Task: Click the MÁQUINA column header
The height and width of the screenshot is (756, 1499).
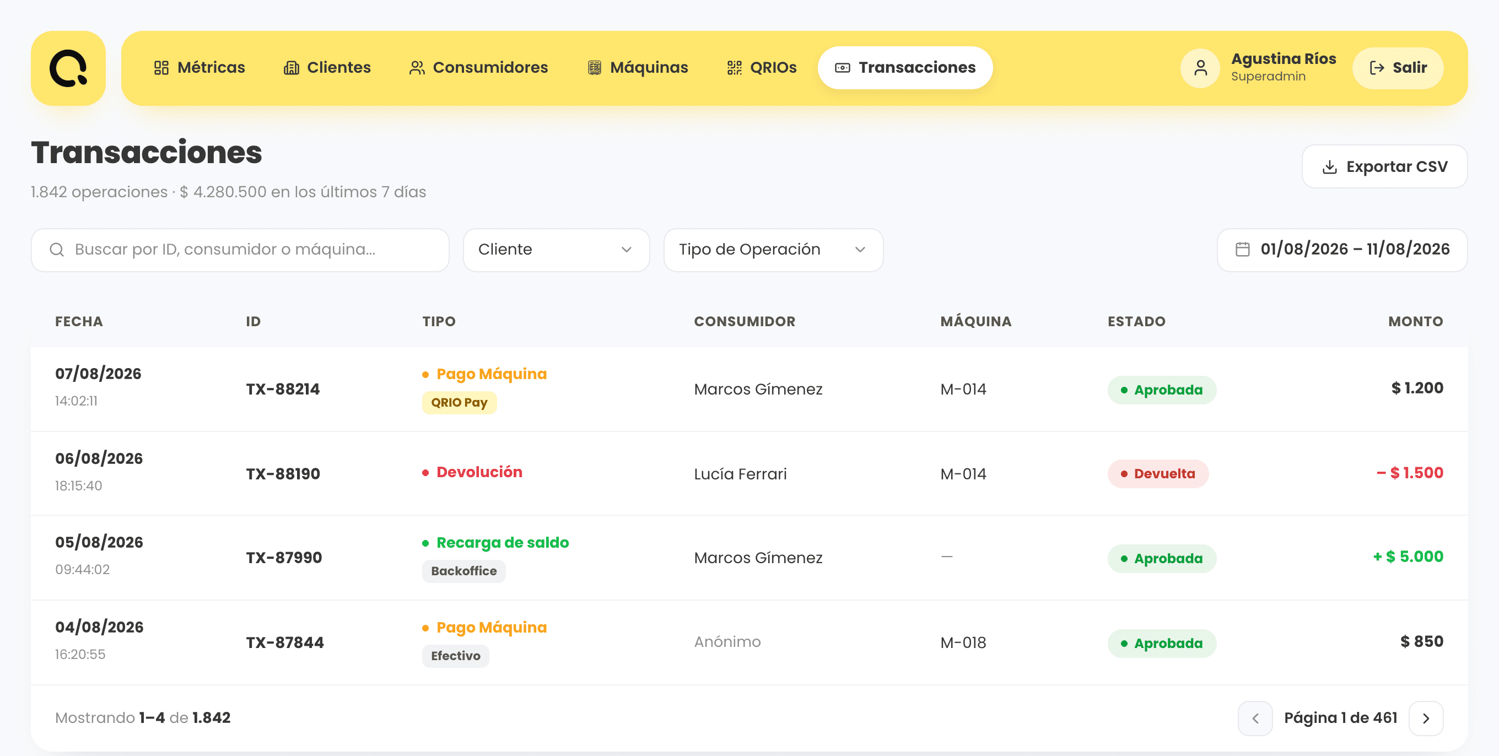Action: click(x=976, y=322)
